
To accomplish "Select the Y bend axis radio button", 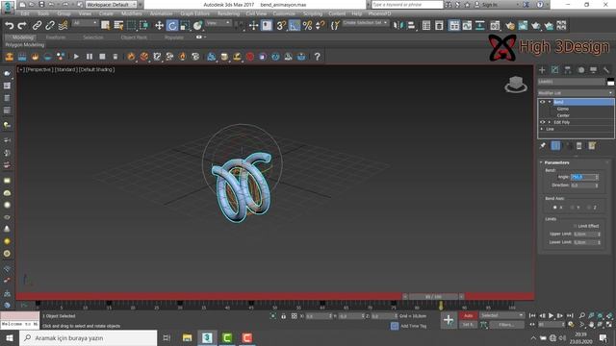I will point(572,208).
